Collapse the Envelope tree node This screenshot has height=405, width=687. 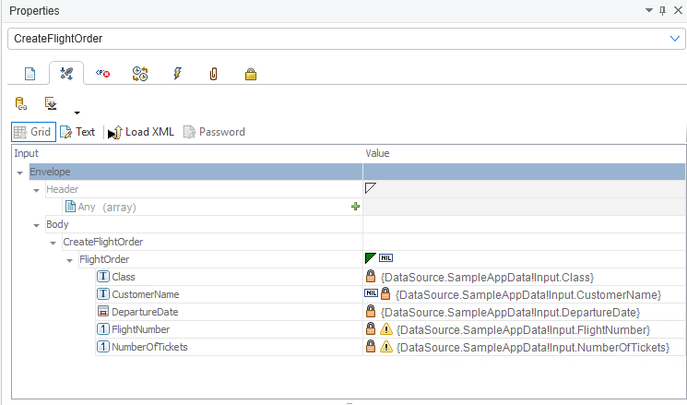20,173
